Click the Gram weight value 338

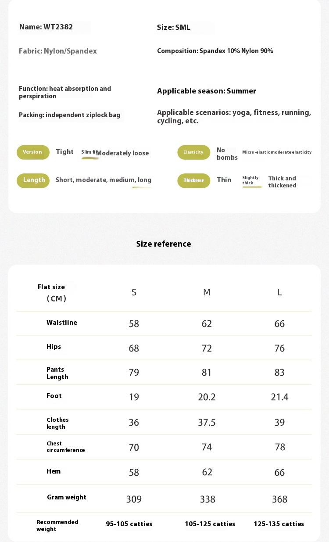(207, 499)
